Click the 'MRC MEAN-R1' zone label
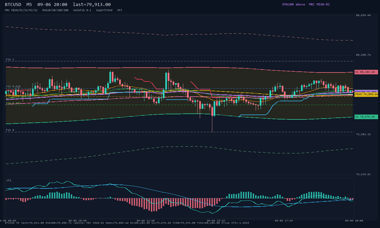Screen dimensions: 380x228 319,4
